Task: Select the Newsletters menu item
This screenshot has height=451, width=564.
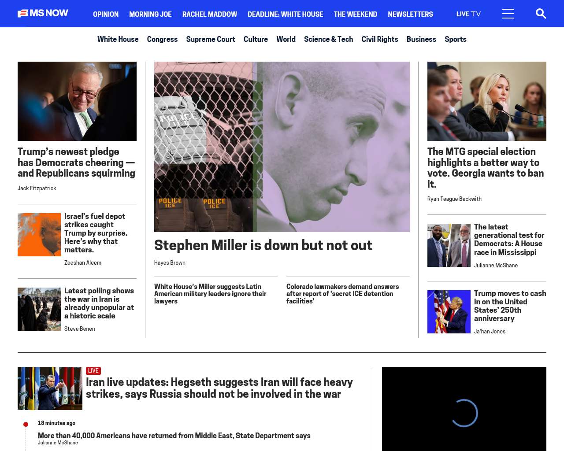Action: (410, 14)
